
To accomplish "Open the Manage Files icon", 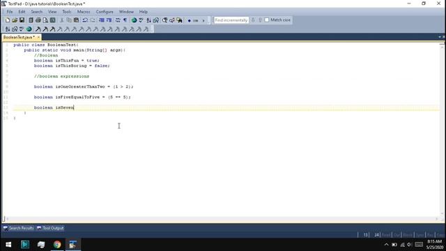I will point(31,20).
